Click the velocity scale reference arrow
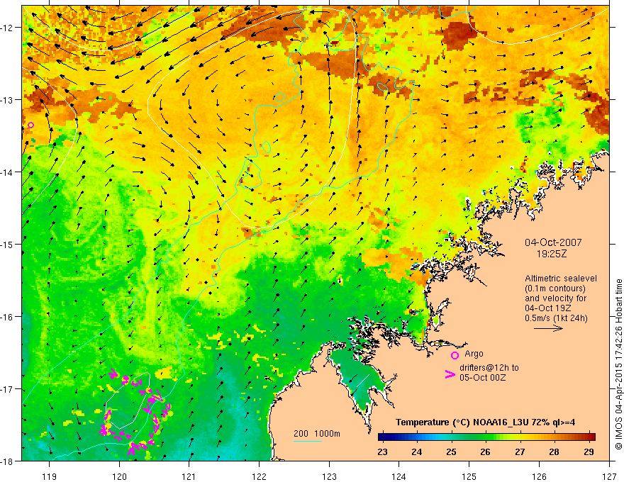 click(x=548, y=328)
